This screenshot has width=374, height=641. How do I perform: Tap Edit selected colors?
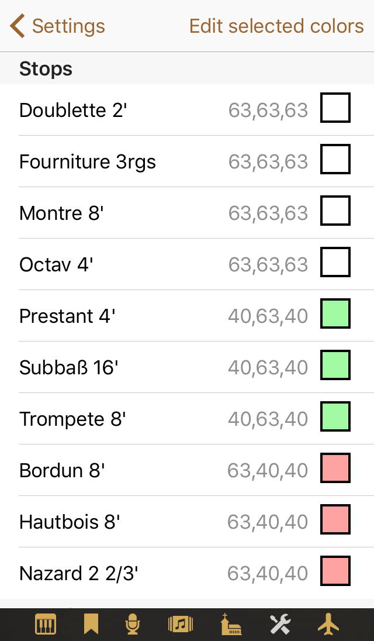[x=276, y=26]
